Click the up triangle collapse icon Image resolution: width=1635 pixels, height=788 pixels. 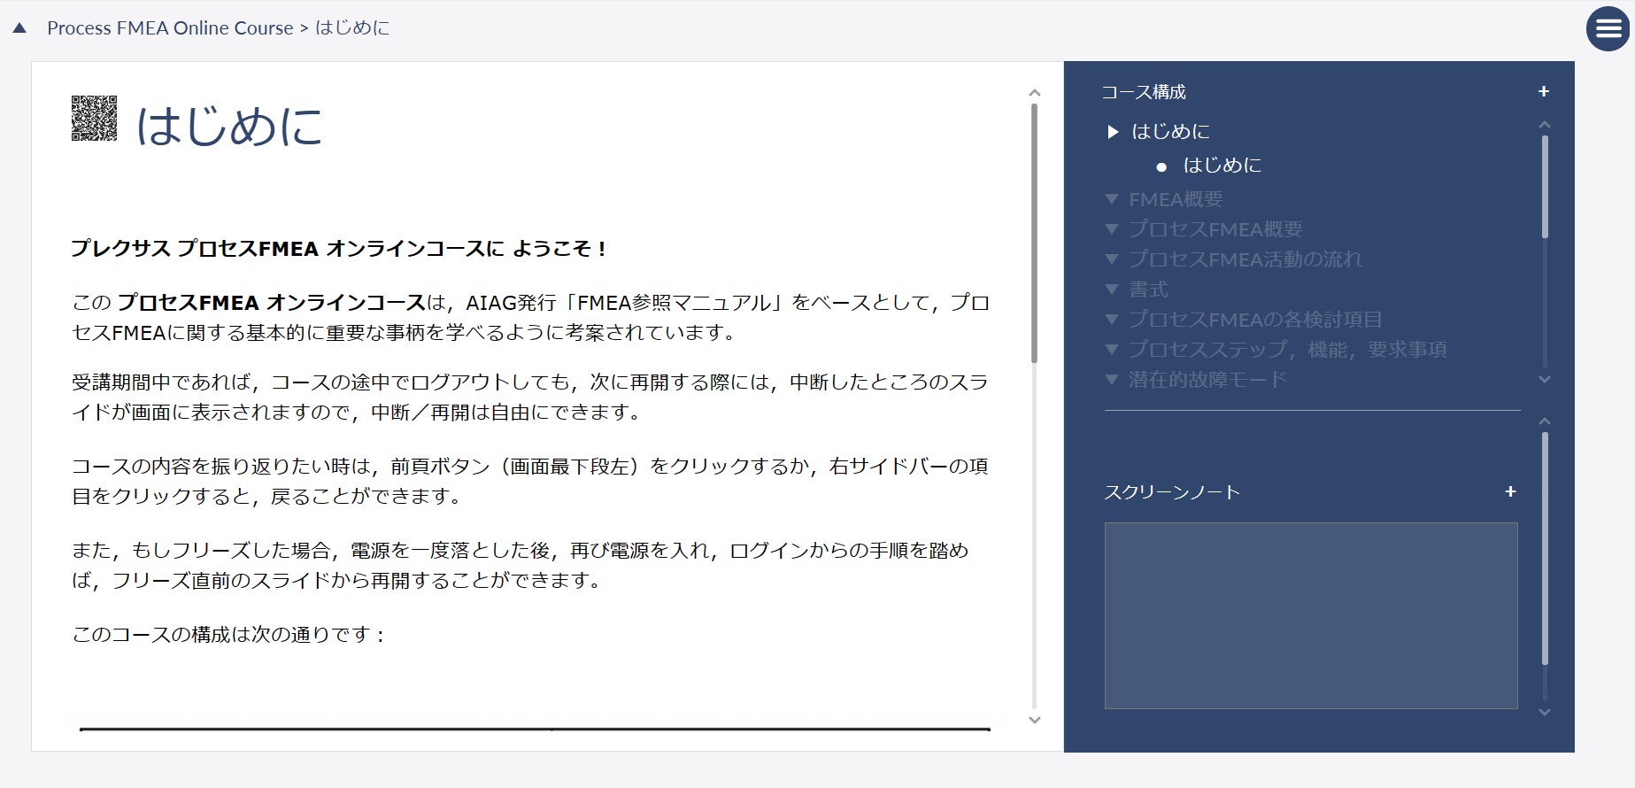(19, 28)
